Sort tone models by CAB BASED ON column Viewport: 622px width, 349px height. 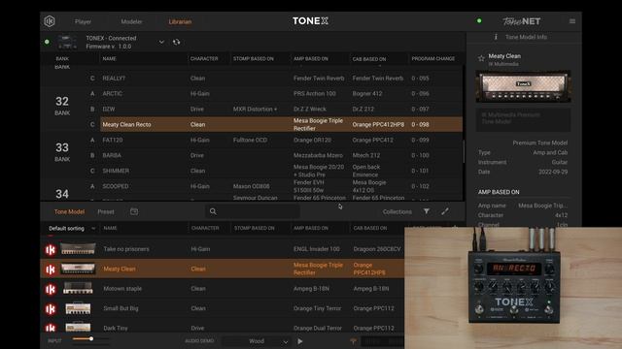click(369, 229)
